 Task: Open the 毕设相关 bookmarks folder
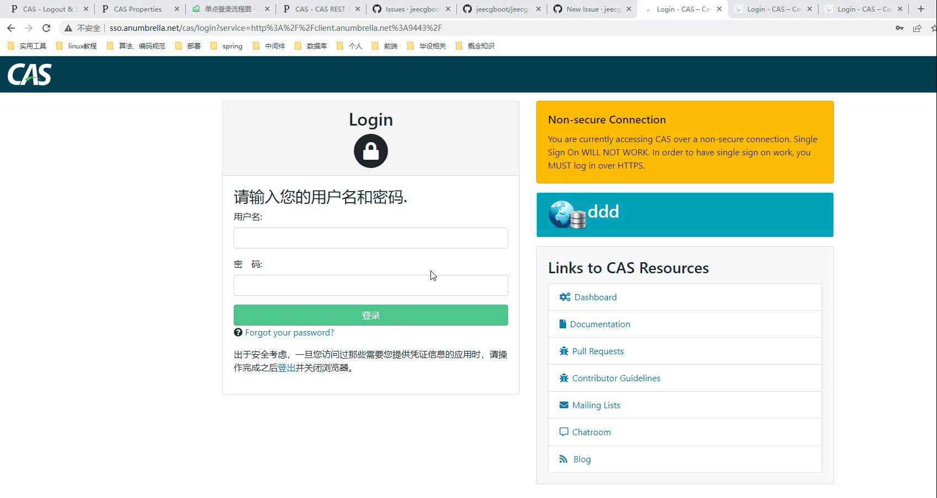coord(427,46)
